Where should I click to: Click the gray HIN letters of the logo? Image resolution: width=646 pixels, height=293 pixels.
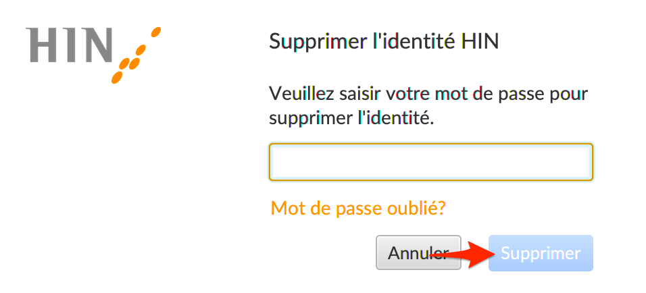pyautogui.click(x=69, y=45)
